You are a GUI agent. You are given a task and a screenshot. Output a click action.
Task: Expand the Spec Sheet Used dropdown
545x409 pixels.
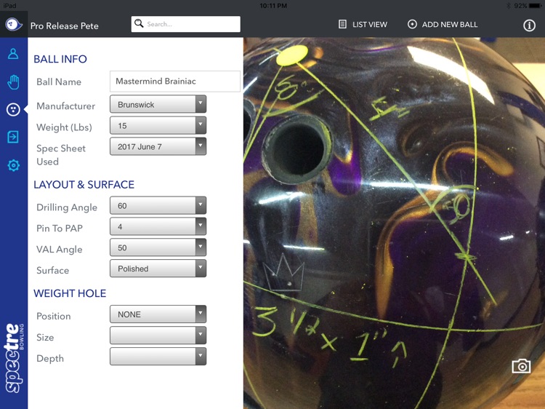[x=158, y=146]
